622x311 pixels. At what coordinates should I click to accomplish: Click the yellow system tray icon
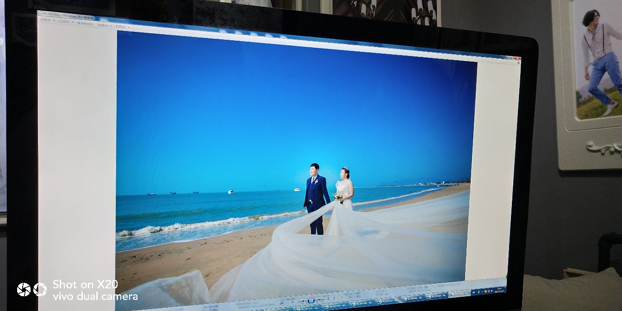pos(485,292)
